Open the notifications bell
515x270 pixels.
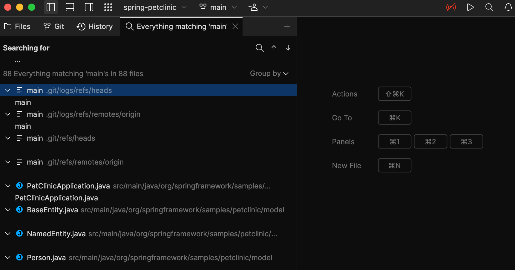(508, 7)
